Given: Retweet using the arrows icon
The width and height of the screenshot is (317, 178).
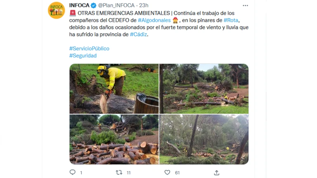Looking at the screenshot, I should coord(119,172).
